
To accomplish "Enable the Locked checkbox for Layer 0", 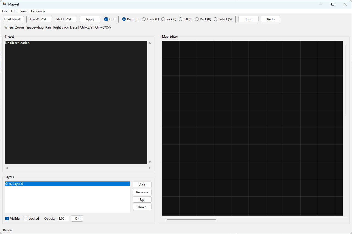I will [x=25, y=218].
